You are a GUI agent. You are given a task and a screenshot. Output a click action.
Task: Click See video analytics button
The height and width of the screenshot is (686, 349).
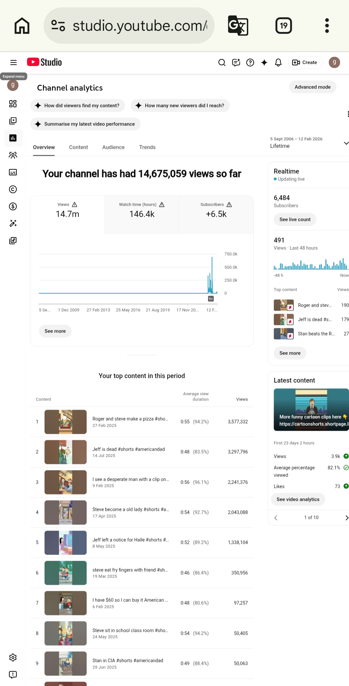click(x=298, y=499)
